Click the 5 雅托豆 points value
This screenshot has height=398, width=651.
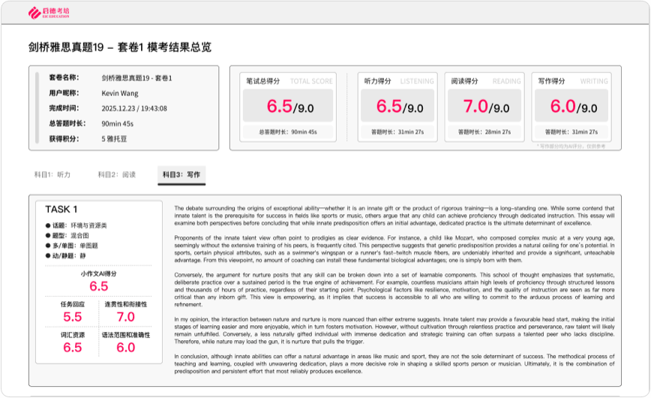click(114, 139)
